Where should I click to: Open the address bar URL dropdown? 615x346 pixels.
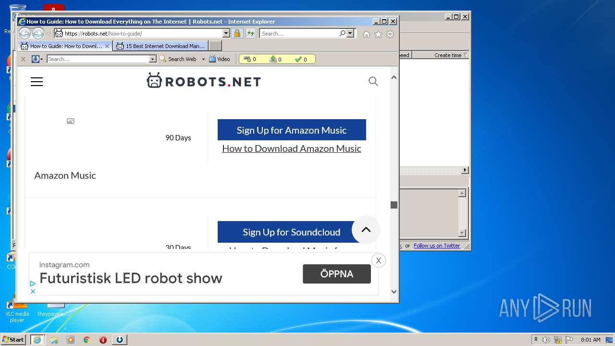(x=226, y=34)
